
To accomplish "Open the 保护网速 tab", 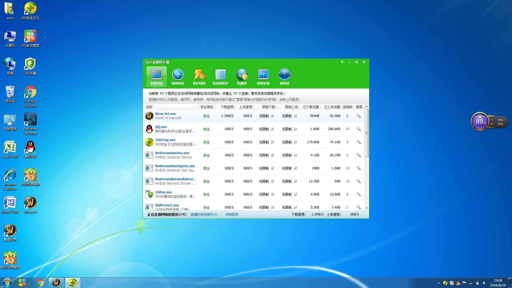I will tap(199, 77).
